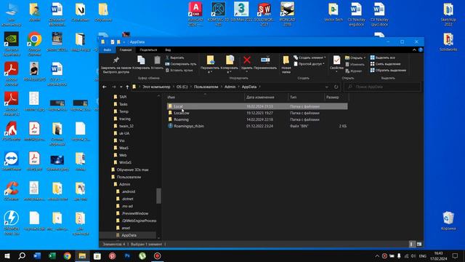
Task: Click the Refresh icon beside the address bar
Action: [x=336, y=87]
